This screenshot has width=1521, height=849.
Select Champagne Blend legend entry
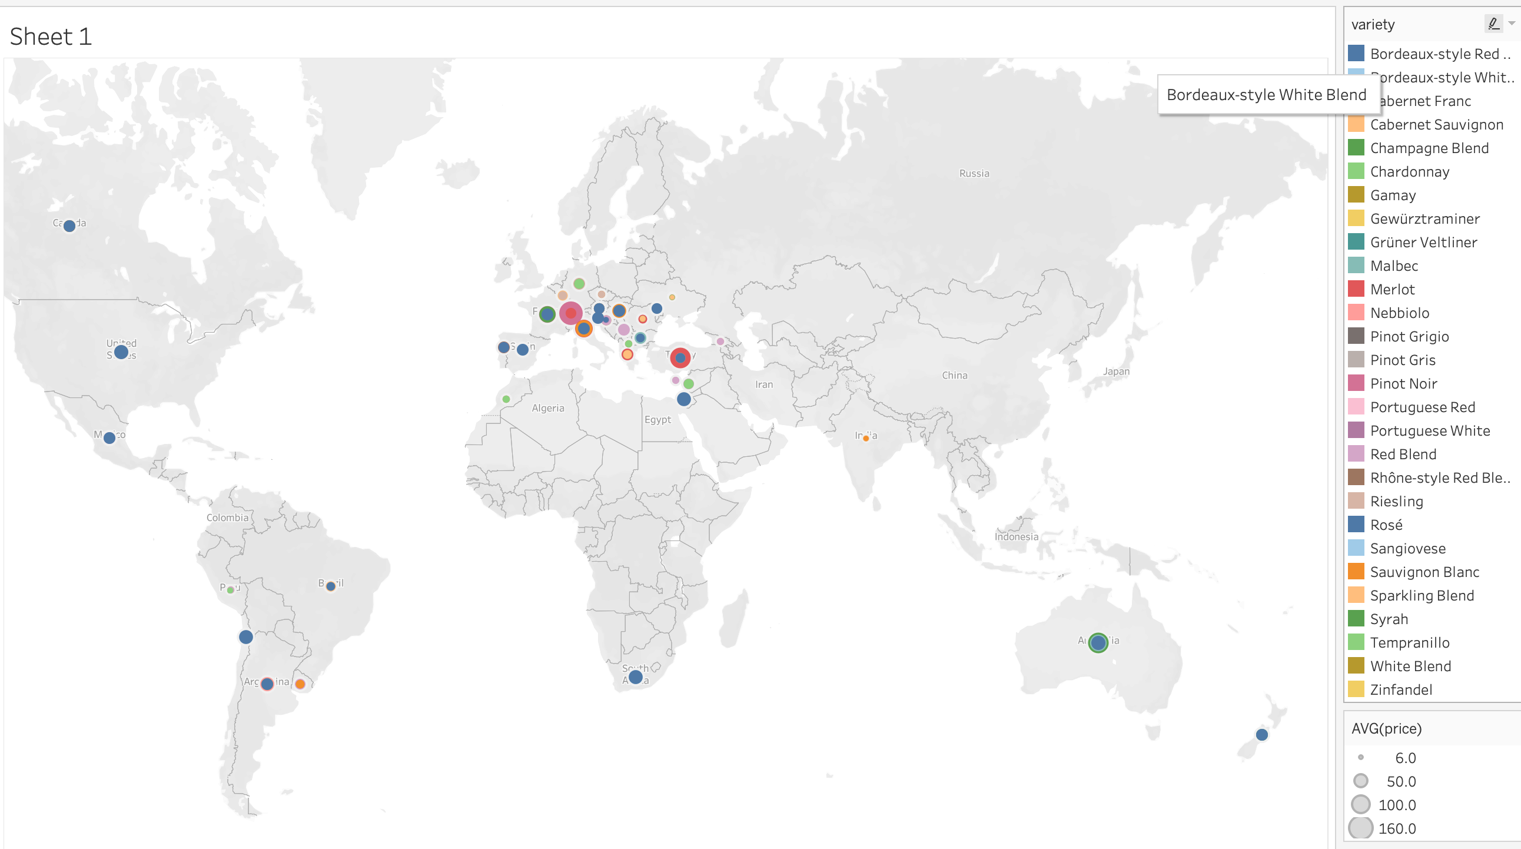pos(1429,148)
